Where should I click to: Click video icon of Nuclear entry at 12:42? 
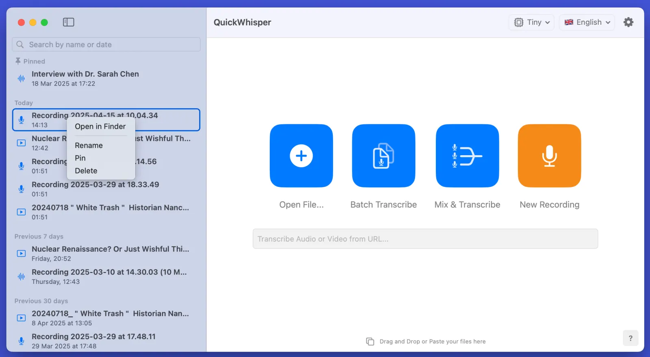(x=21, y=143)
